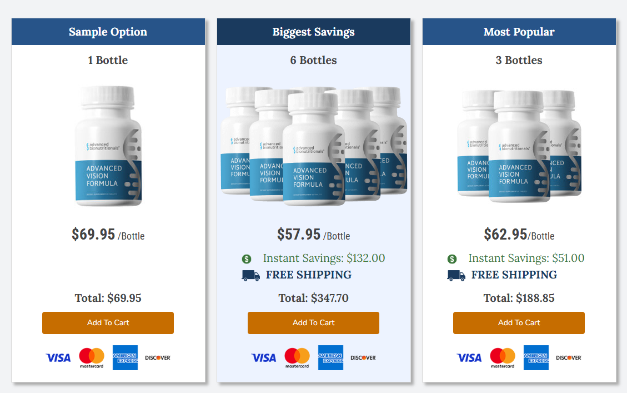
Task: Select the Biggest Savings header banner
Action: pyautogui.click(x=313, y=31)
